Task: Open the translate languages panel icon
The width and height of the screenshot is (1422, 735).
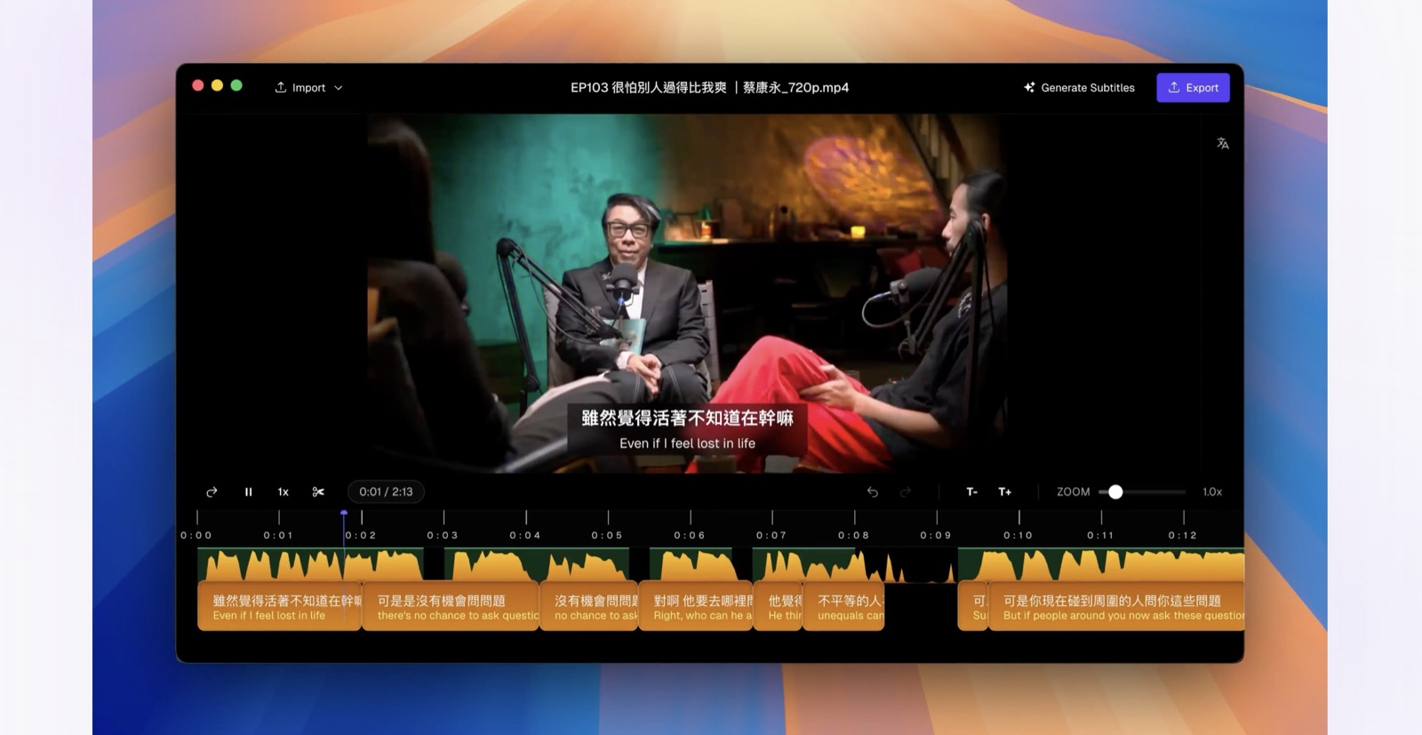Action: (1223, 143)
